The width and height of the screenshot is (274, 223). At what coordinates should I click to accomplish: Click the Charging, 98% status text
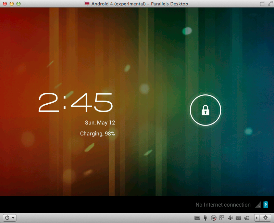click(x=98, y=134)
